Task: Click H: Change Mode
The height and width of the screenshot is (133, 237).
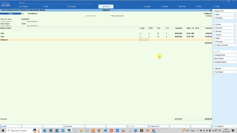Action: (224, 55)
